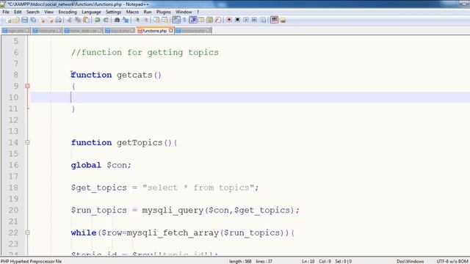Viewport: 470px width, 264px height.
Task: Toggle synchronized horizontal scrolling
Action: tap(164, 20)
